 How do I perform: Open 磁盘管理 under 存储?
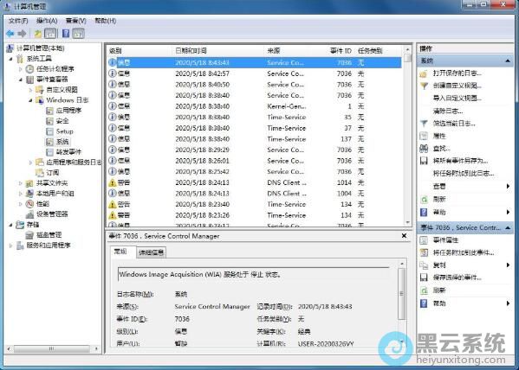(x=49, y=235)
